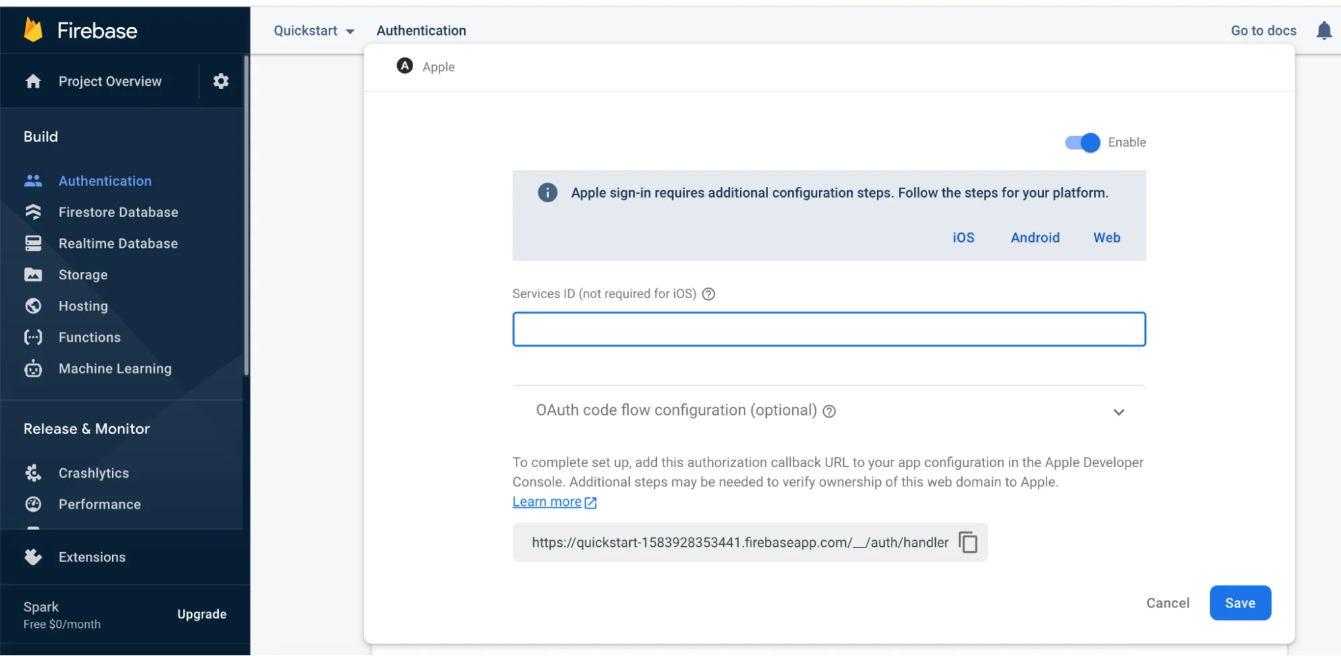Image resolution: width=1341 pixels, height=656 pixels.
Task: Click the Cancel button
Action: 1168,603
